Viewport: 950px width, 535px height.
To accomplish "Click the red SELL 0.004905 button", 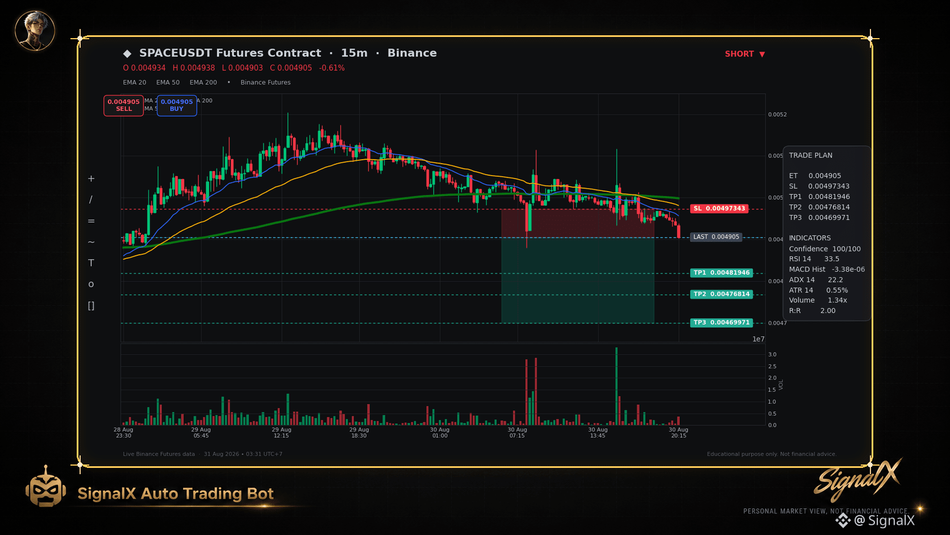I will pyautogui.click(x=124, y=105).
